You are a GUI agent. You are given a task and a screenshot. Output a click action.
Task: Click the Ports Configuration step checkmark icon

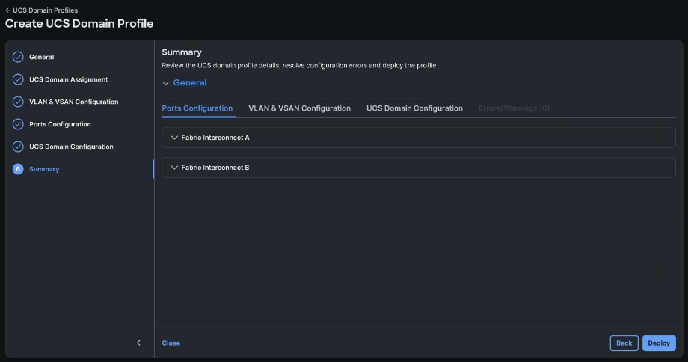click(18, 124)
